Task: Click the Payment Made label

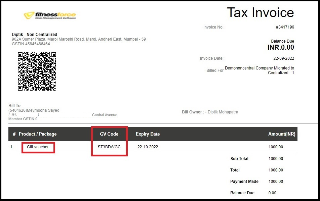Action: point(244,182)
